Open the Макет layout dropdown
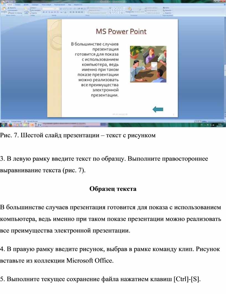226x294 pixels. pyautogui.click(x=33, y=8)
